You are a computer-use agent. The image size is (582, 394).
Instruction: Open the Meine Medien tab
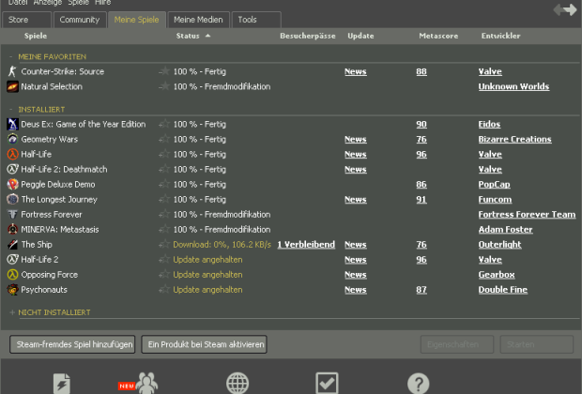pos(198,20)
